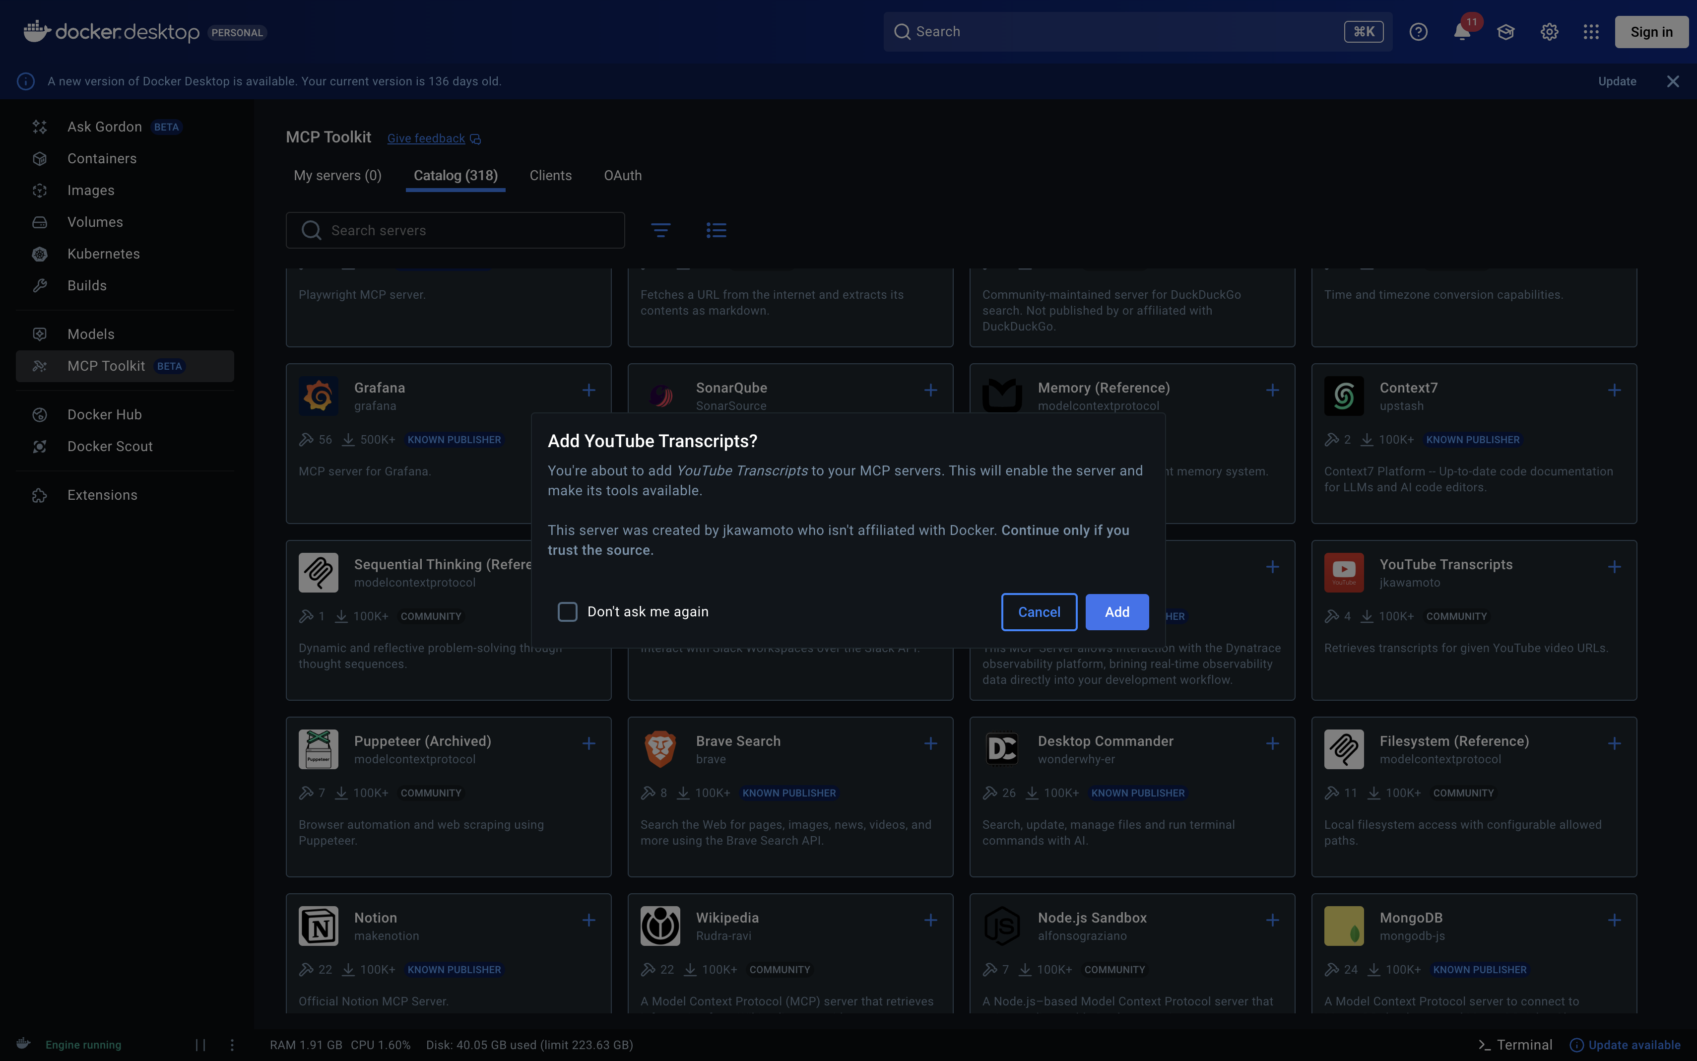The width and height of the screenshot is (1697, 1061).
Task: Open Models in sidebar
Action: (x=125, y=334)
